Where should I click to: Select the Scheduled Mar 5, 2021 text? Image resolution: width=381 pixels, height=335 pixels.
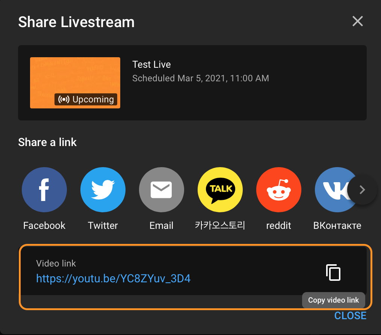pyautogui.click(x=201, y=78)
